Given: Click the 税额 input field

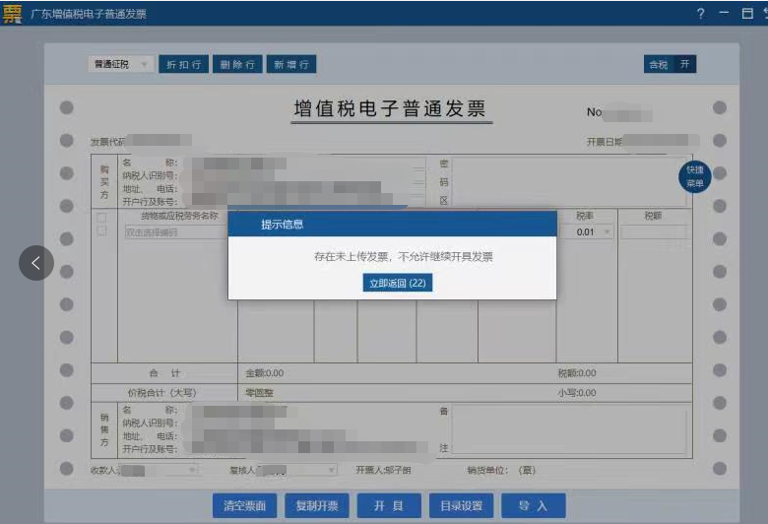Looking at the screenshot, I should point(655,231).
